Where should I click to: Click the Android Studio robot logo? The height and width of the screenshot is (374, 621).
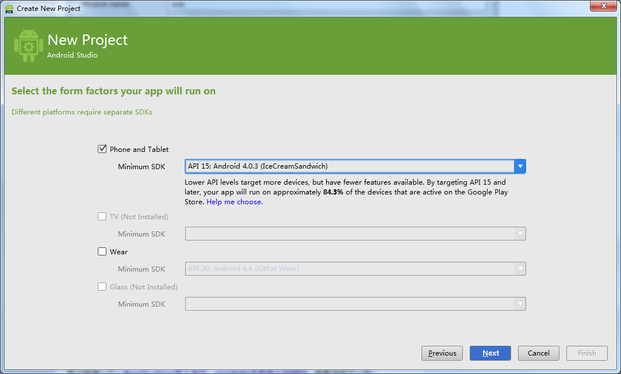pos(29,45)
